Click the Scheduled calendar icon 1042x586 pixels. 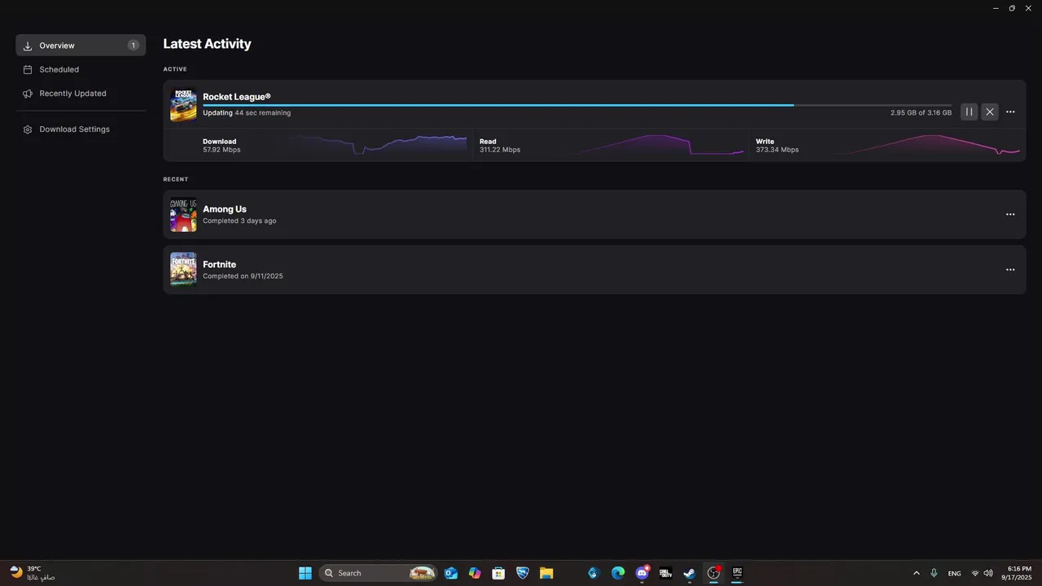click(28, 70)
